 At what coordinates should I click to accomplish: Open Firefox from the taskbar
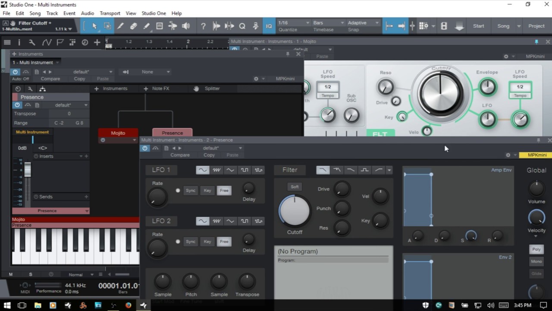(x=128, y=305)
